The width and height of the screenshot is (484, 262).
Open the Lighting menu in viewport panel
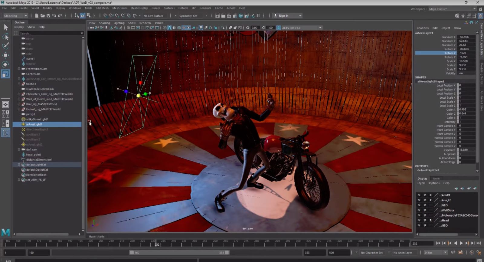click(x=119, y=23)
